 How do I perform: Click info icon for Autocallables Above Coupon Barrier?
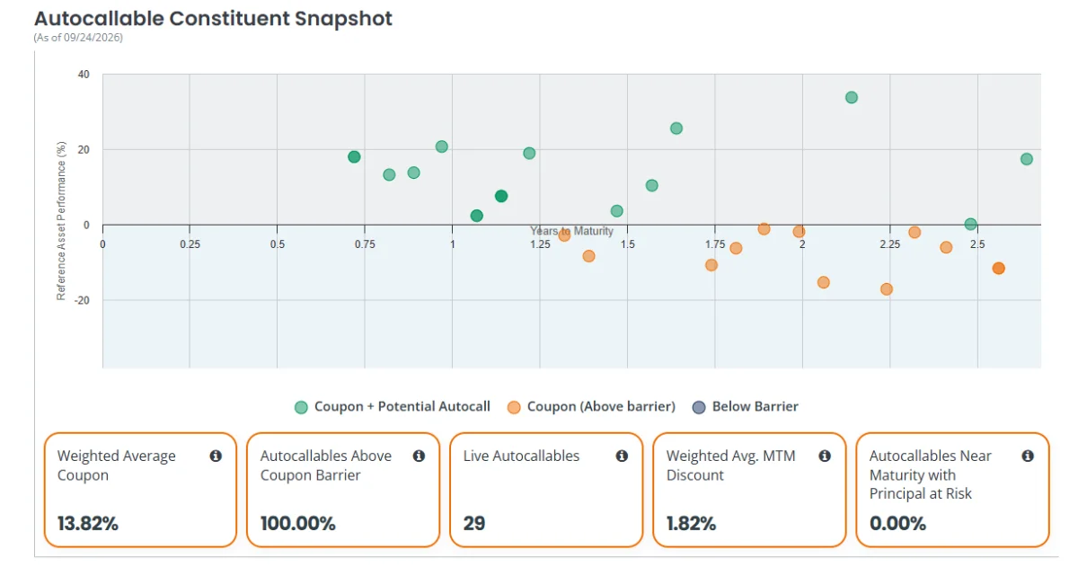coord(419,456)
